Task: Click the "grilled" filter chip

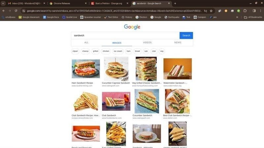Action: (95, 51)
